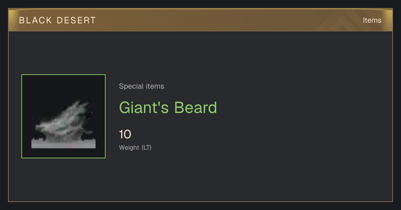Click the grey pedestal in the item image

click(x=63, y=143)
